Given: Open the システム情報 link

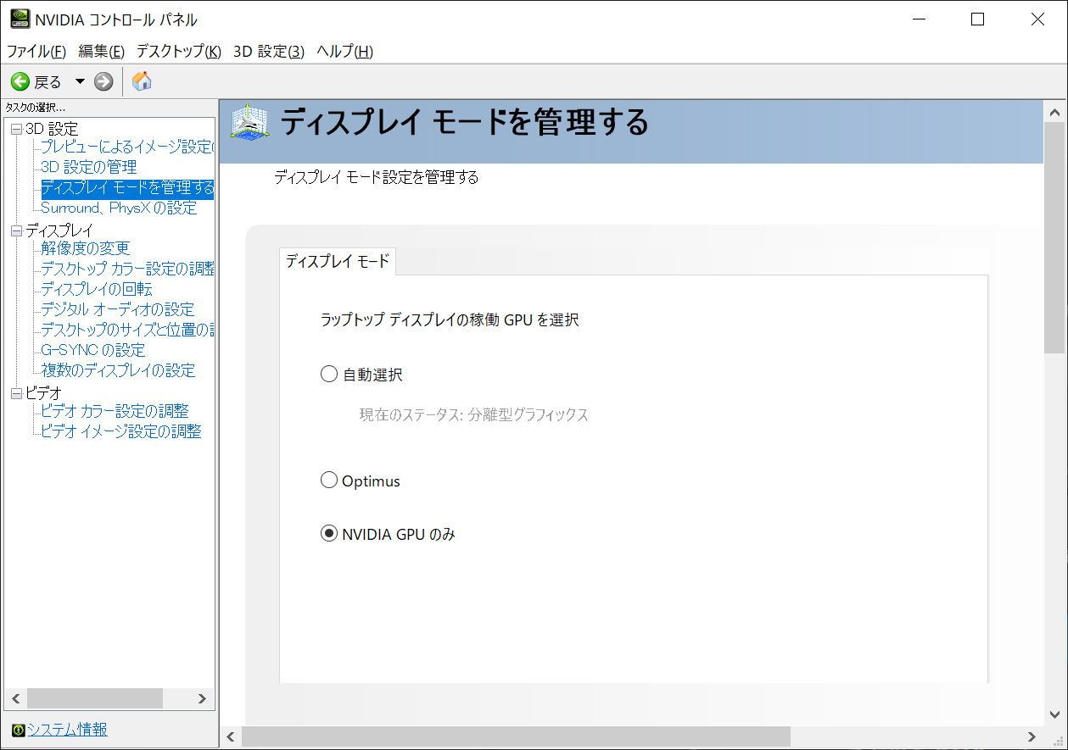Looking at the screenshot, I should tap(67, 730).
